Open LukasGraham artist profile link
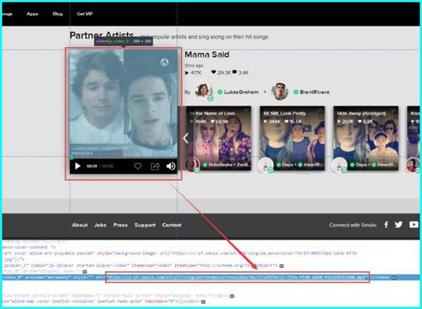 (x=241, y=92)
